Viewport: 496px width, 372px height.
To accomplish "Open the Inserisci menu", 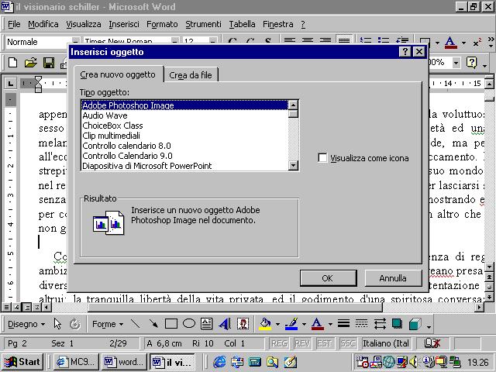I will [124, 24].
